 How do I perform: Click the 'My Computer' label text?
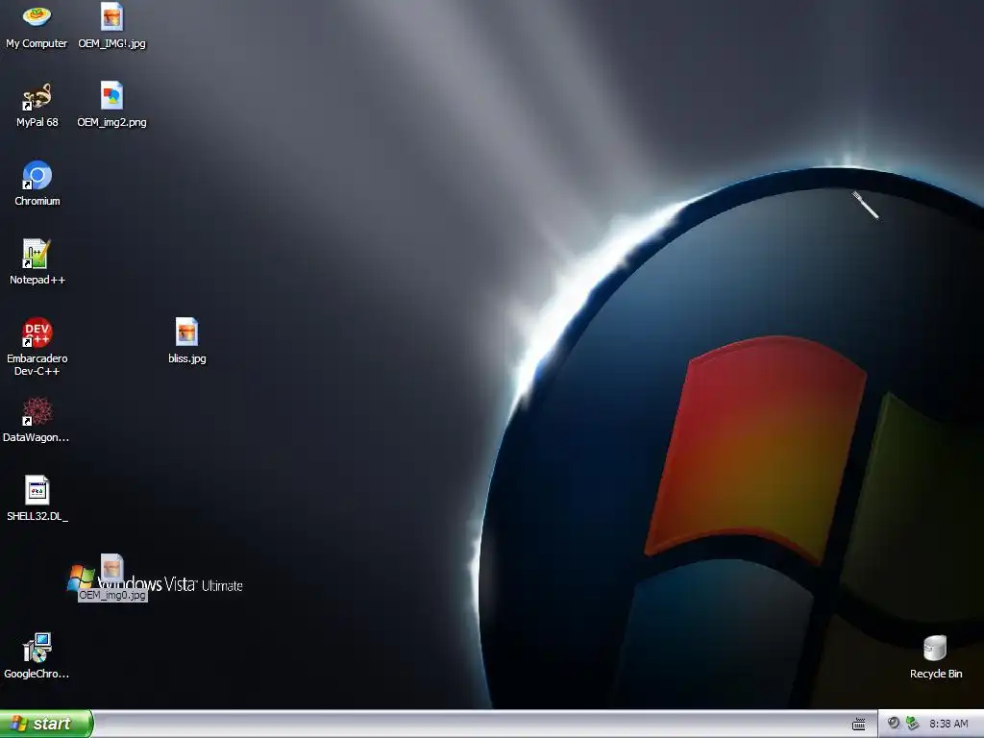(37, 43)
